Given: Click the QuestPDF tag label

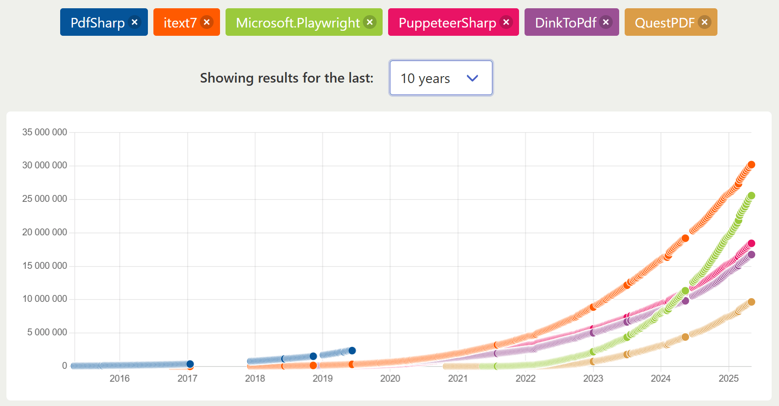Looking at the screenshot, I should coord(665,22).
